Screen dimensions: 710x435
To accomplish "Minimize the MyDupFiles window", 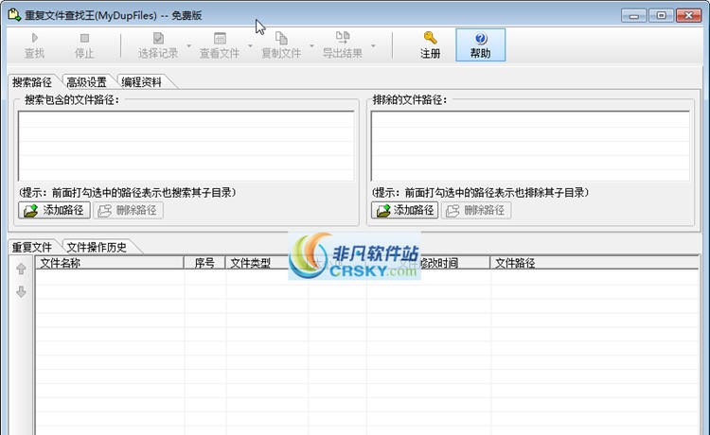I will [x=633, y=15].
